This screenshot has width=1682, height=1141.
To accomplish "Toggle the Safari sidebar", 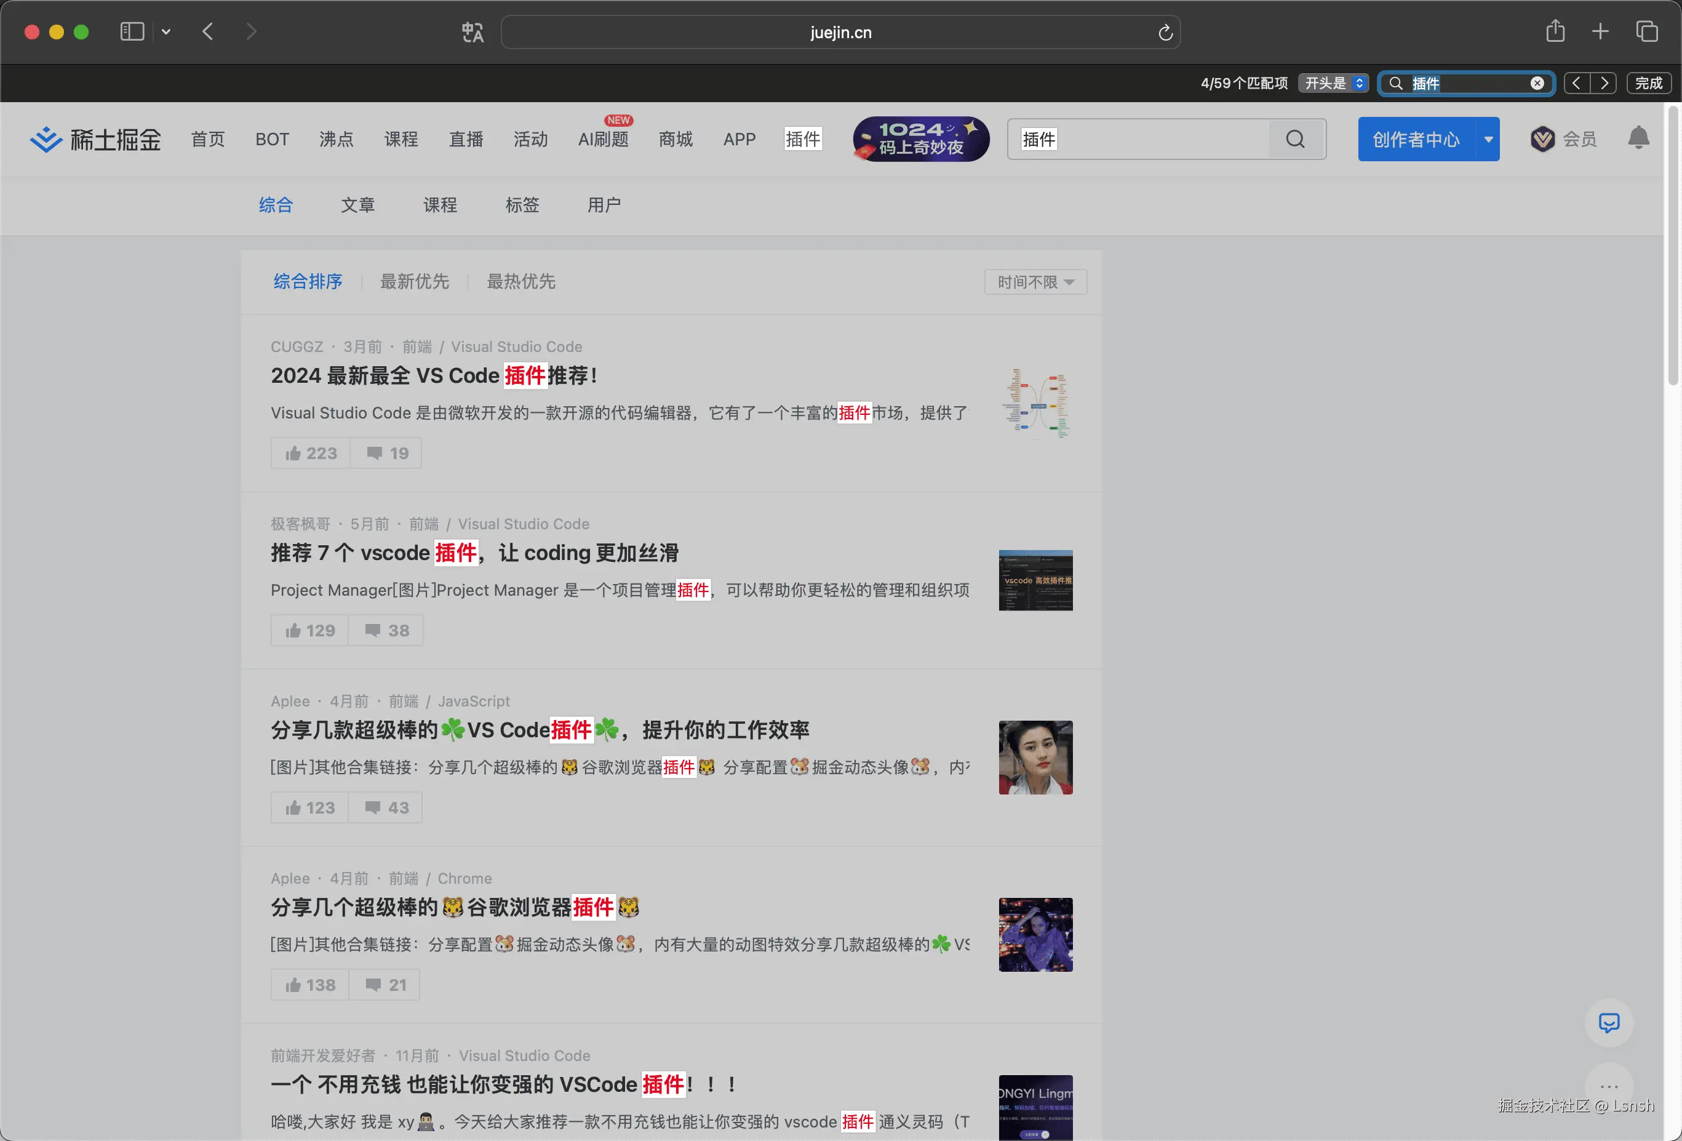I will click(132, 31).
